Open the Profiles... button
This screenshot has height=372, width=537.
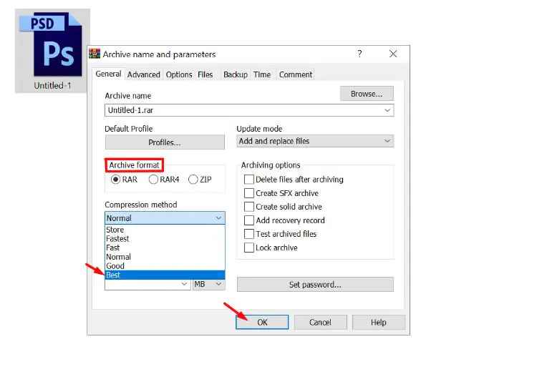coord(165,142)
